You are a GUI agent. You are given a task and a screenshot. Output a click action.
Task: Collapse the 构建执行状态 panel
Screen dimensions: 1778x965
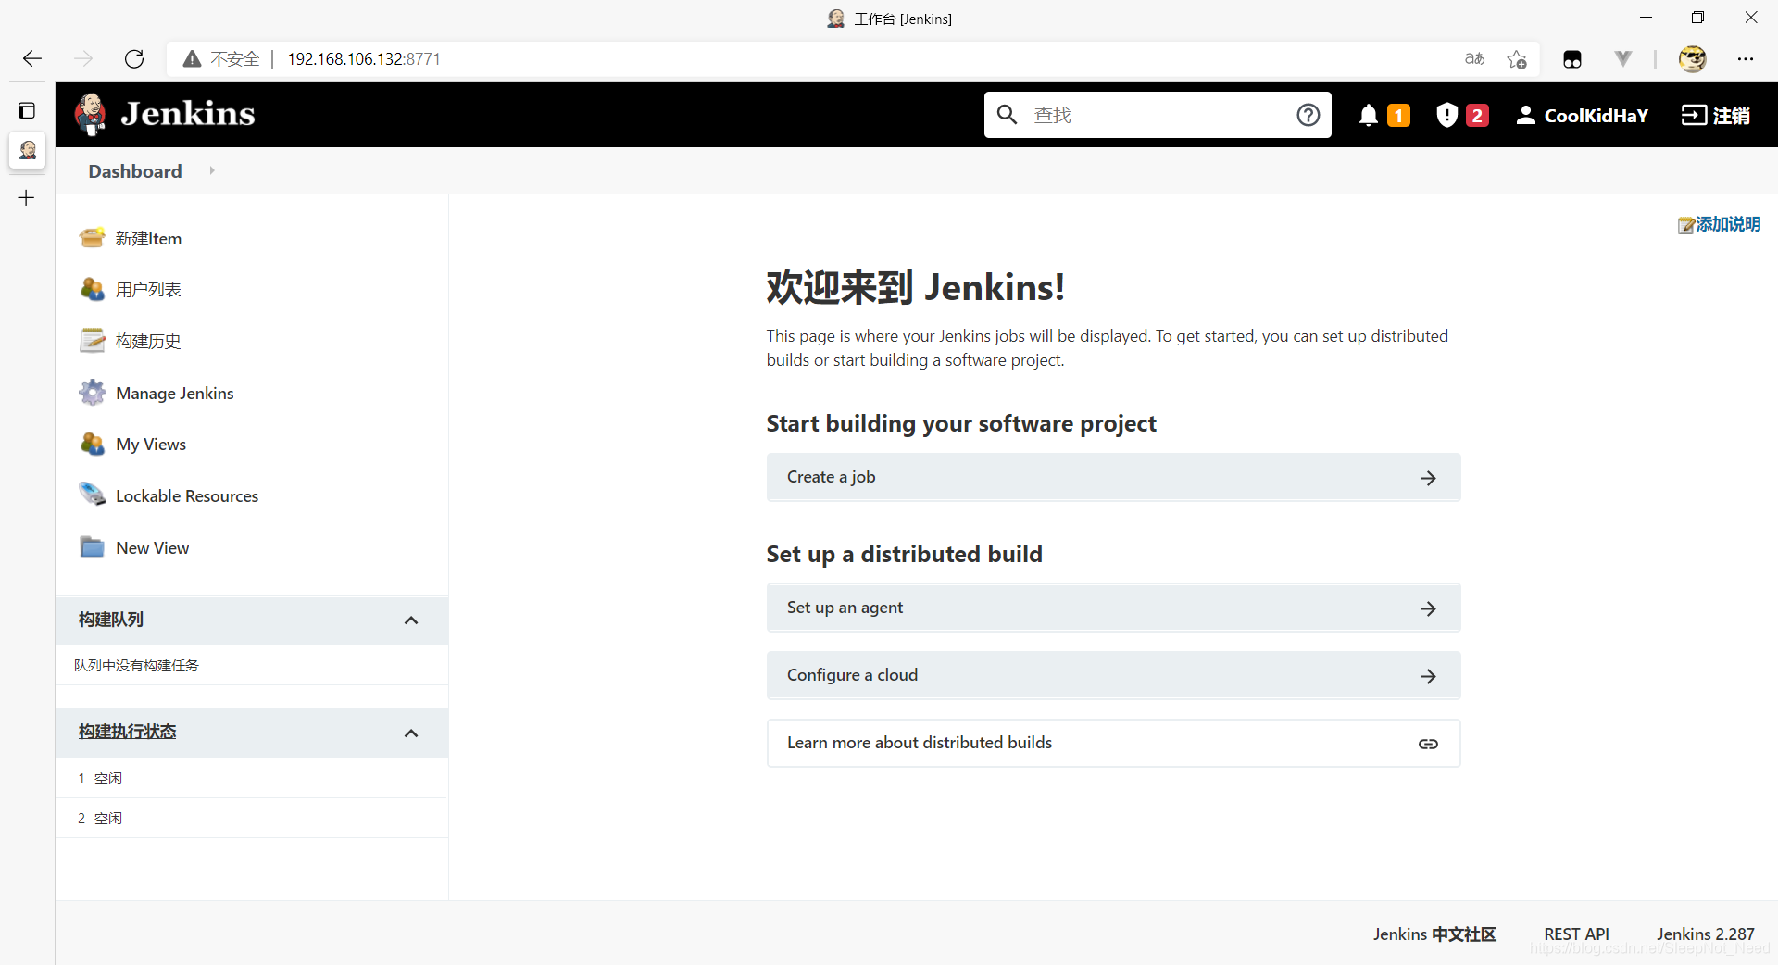pos(411,733)
